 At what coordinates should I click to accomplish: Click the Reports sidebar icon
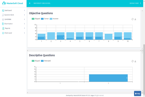point(3,28)
